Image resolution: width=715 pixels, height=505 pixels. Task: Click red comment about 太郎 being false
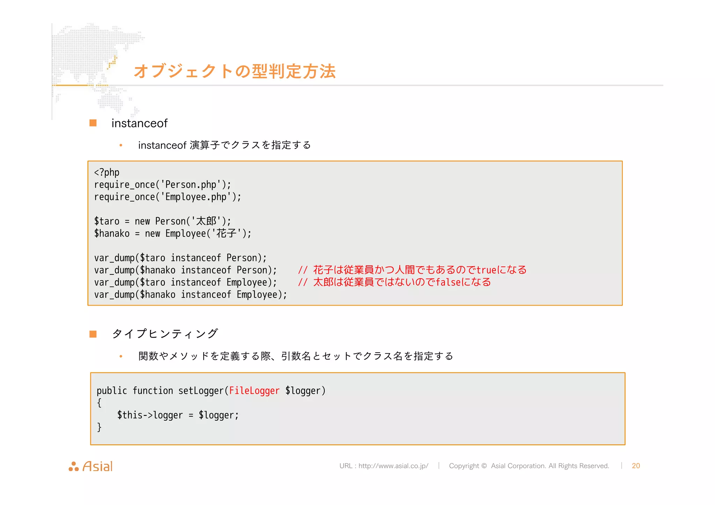pyautogui.click(x=395, y=282)
